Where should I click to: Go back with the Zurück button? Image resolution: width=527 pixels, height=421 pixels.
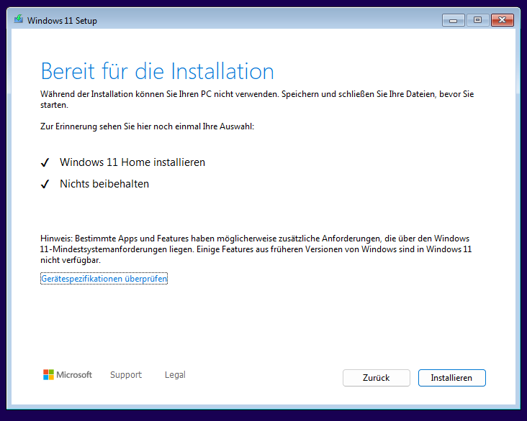376,378
